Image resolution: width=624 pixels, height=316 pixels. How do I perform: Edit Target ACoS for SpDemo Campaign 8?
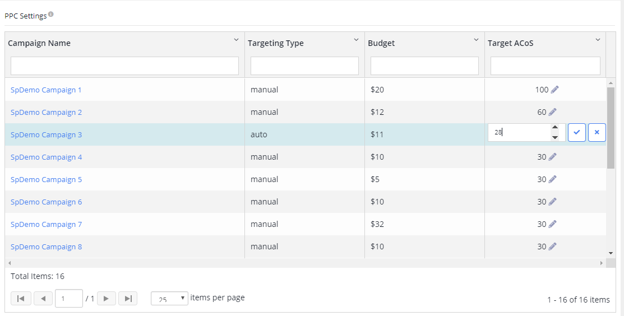click(x=552, y=247)
